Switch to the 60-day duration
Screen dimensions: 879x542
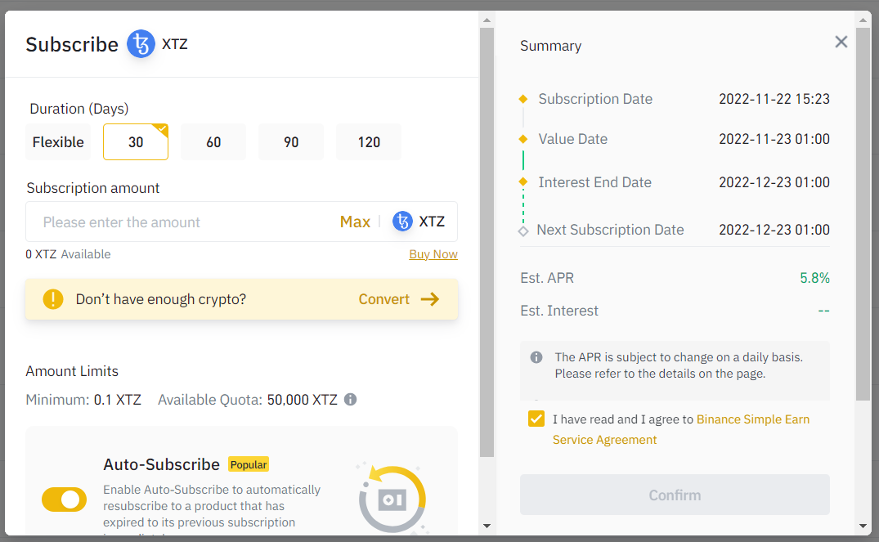tap(213, 141)
